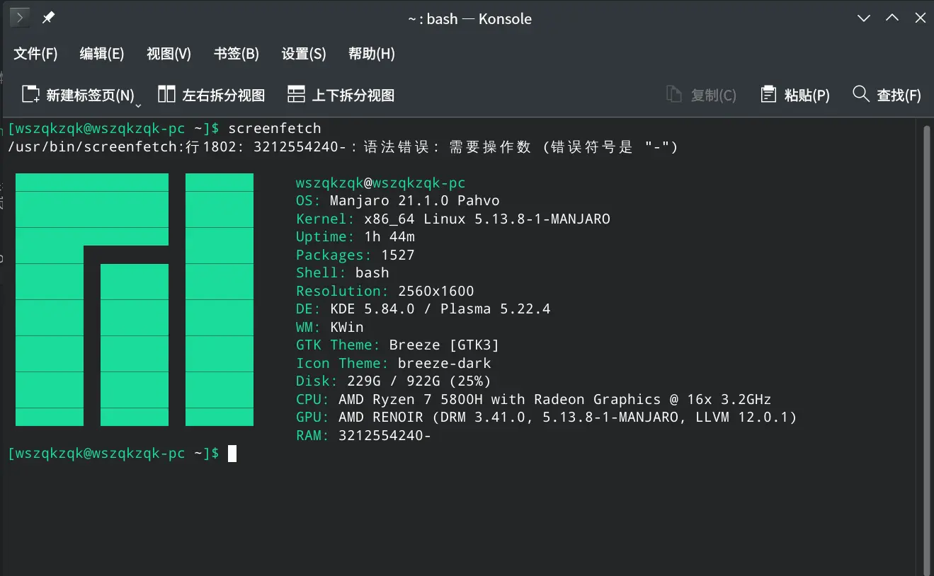Click 'wszqkzqk@wszqkzqk-pc' header in screenfetch output
Screen dimensions: 934x576
(x=381, y=183)
